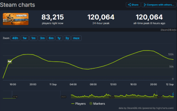Set zoom to 1m
177x111 pixels.
pos(33,38)
